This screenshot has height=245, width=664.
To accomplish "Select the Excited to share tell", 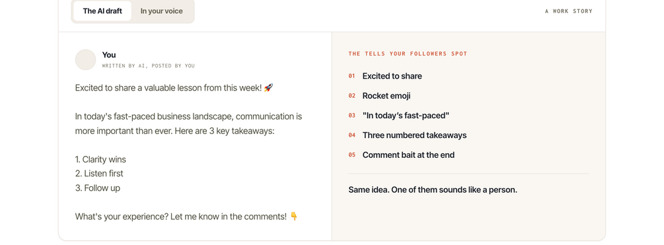I will click(x=392, y=76).
